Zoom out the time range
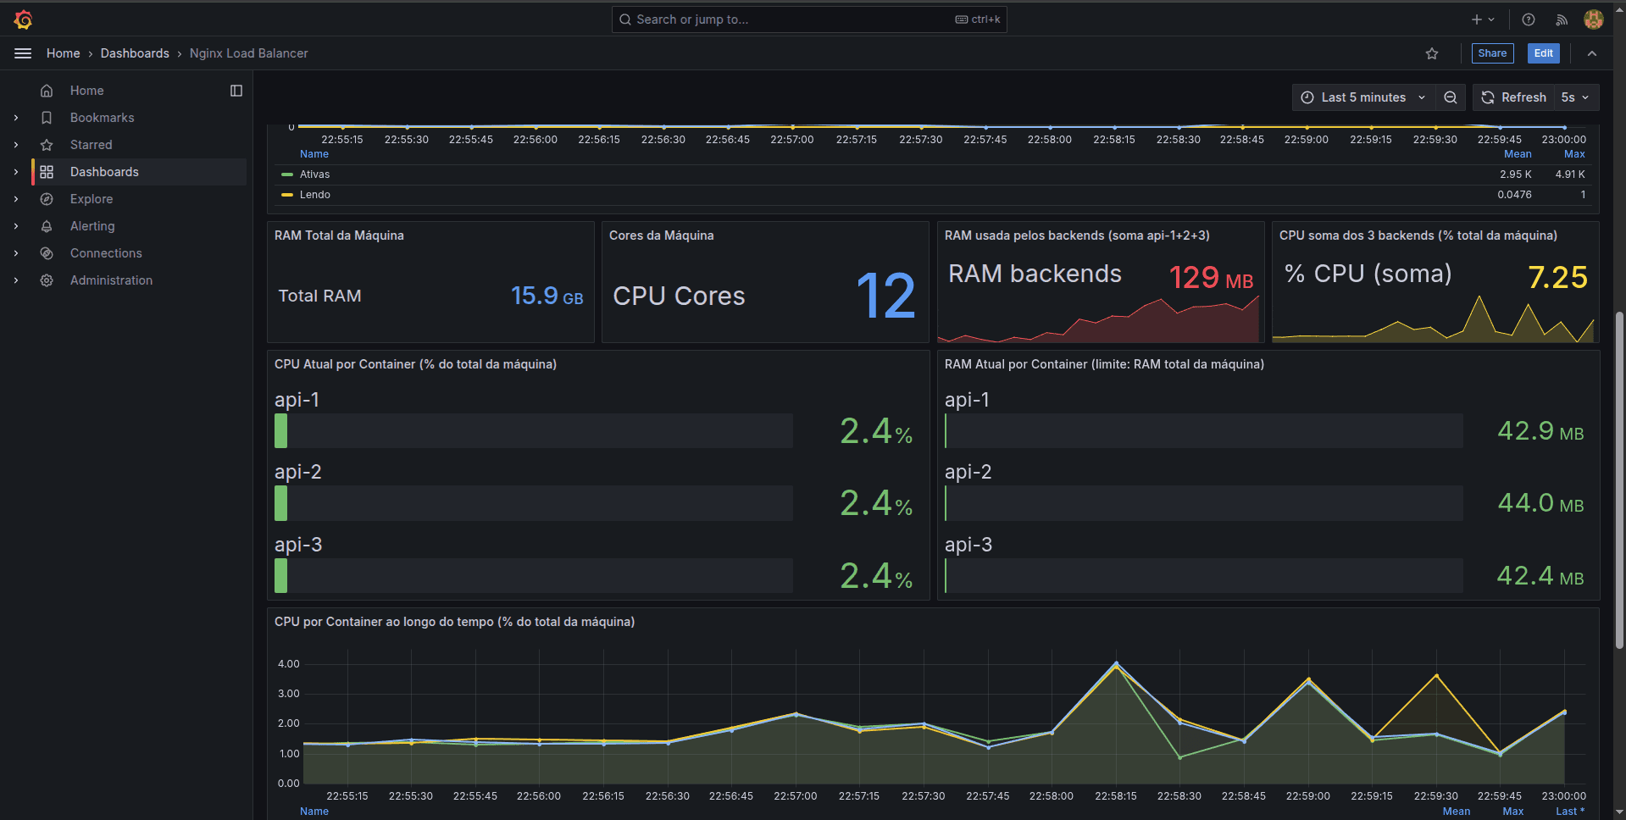This screenshot has width=1626, height=820. point(1451,97)
